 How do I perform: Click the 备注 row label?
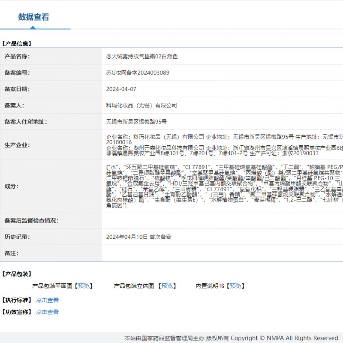11,253
